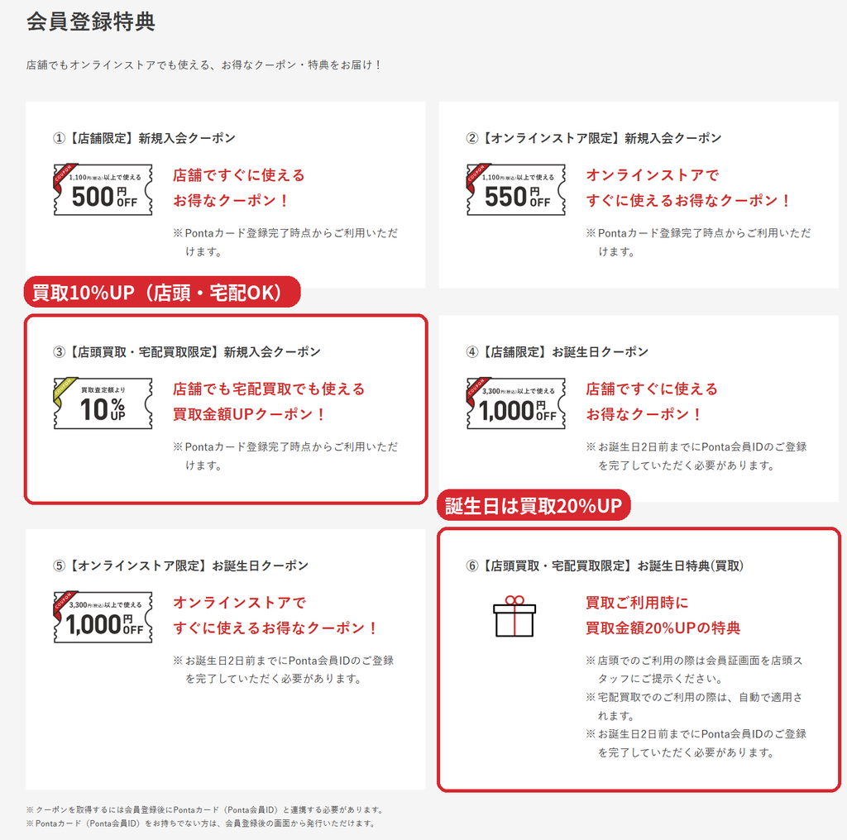The height and width of the screenshot is (840, 847).
Task: Click footer note Pontaカードをお持ちでない方は
Action: click(202, 823)
